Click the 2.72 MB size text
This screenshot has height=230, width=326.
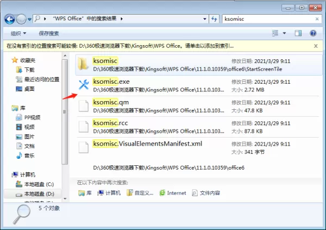(x=254, y=90)
